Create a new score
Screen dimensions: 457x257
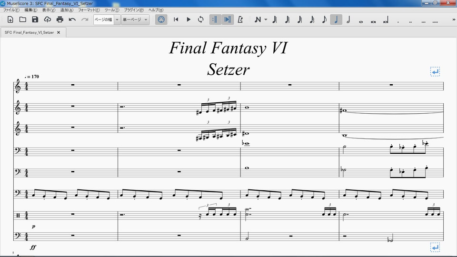[10, 20]
